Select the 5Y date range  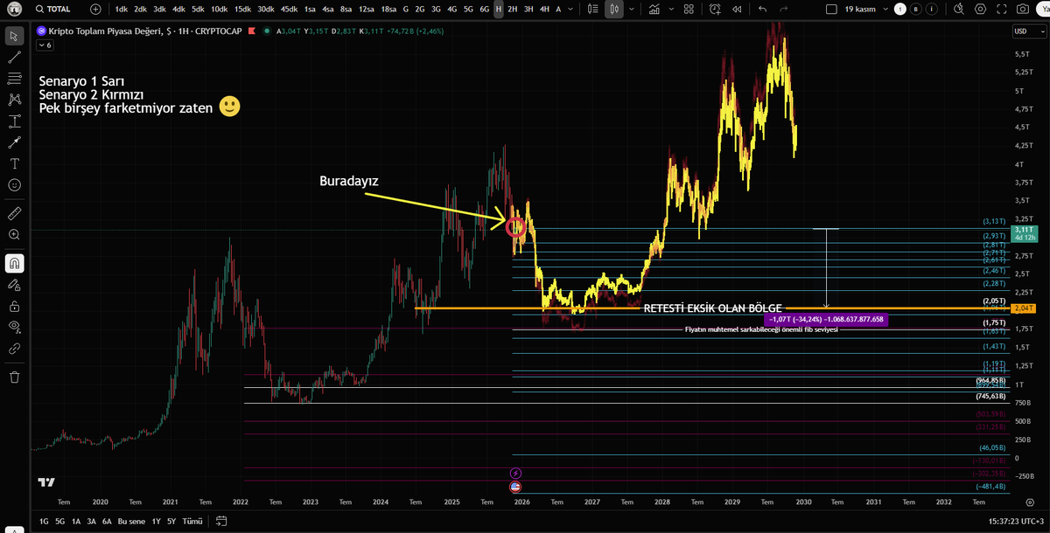tap(172, 521)
